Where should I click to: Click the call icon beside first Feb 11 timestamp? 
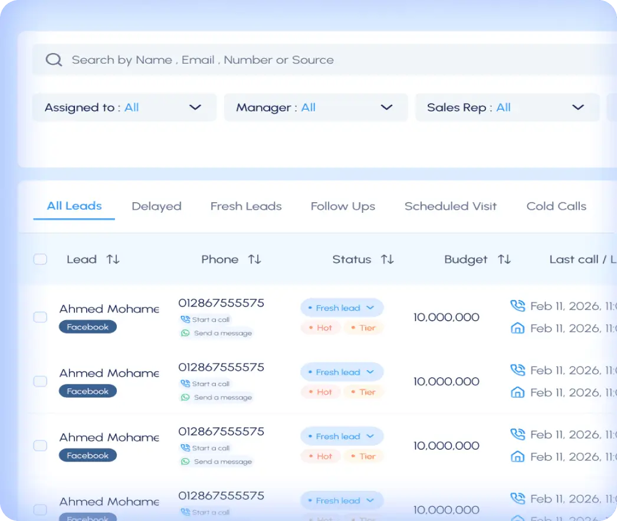(x=517, y=305)
